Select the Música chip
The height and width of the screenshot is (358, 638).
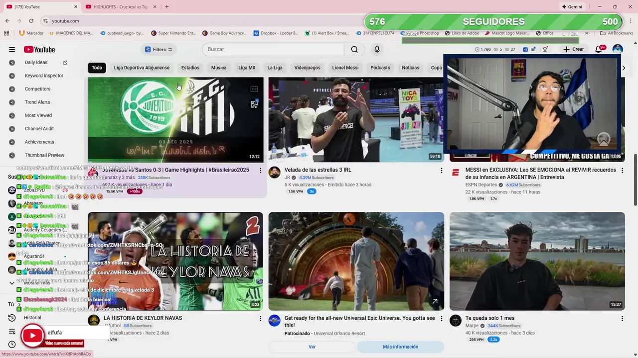(x=219, y=68)
